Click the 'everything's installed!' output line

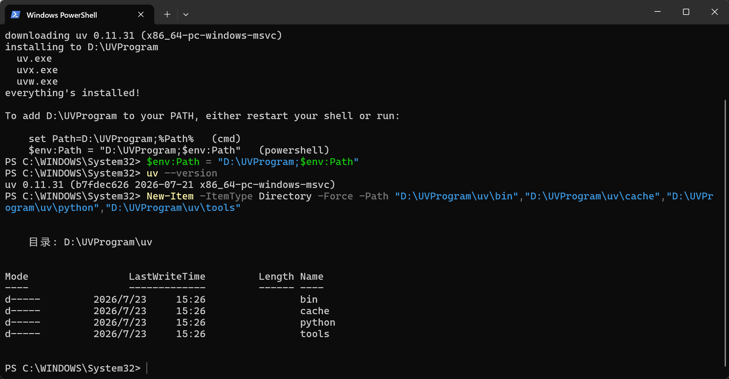[72, 93]
